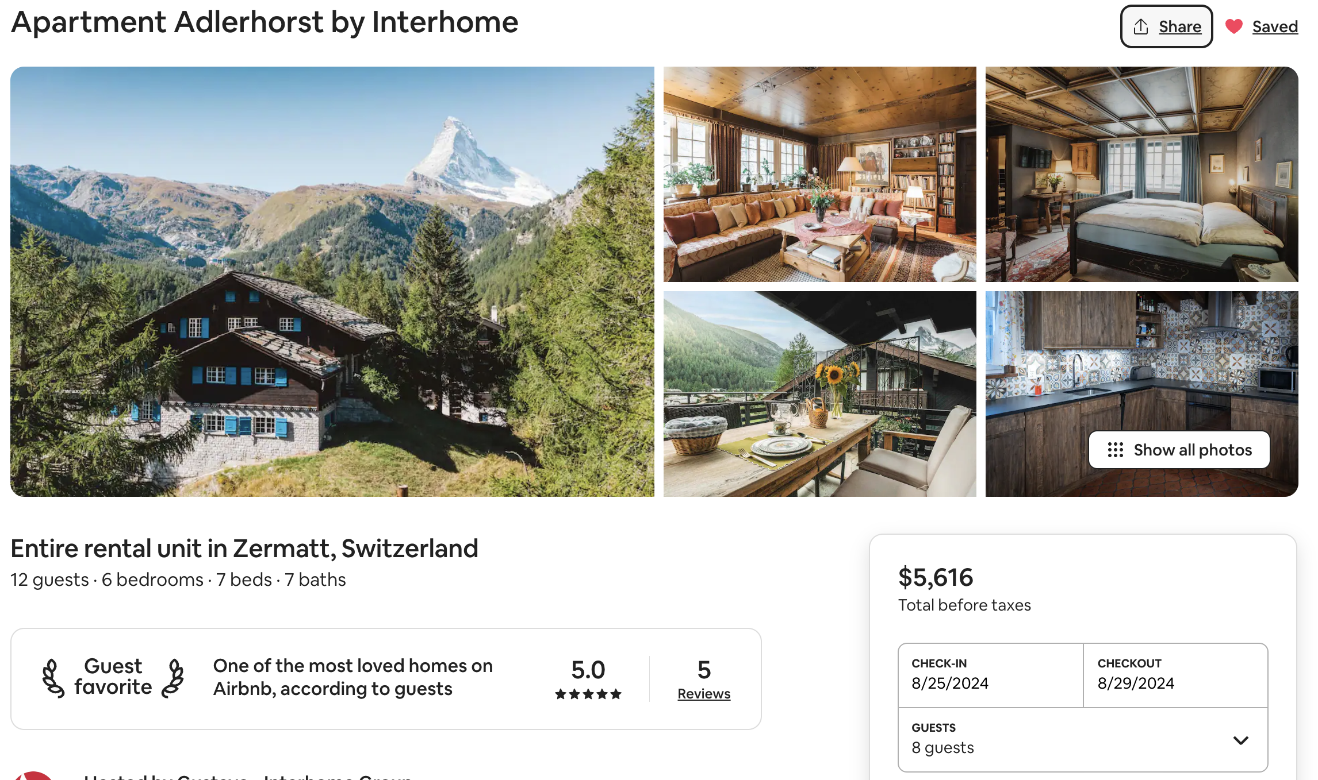
Task: Open the Matterhorn chalet main photo
Action: coord(332,281)
